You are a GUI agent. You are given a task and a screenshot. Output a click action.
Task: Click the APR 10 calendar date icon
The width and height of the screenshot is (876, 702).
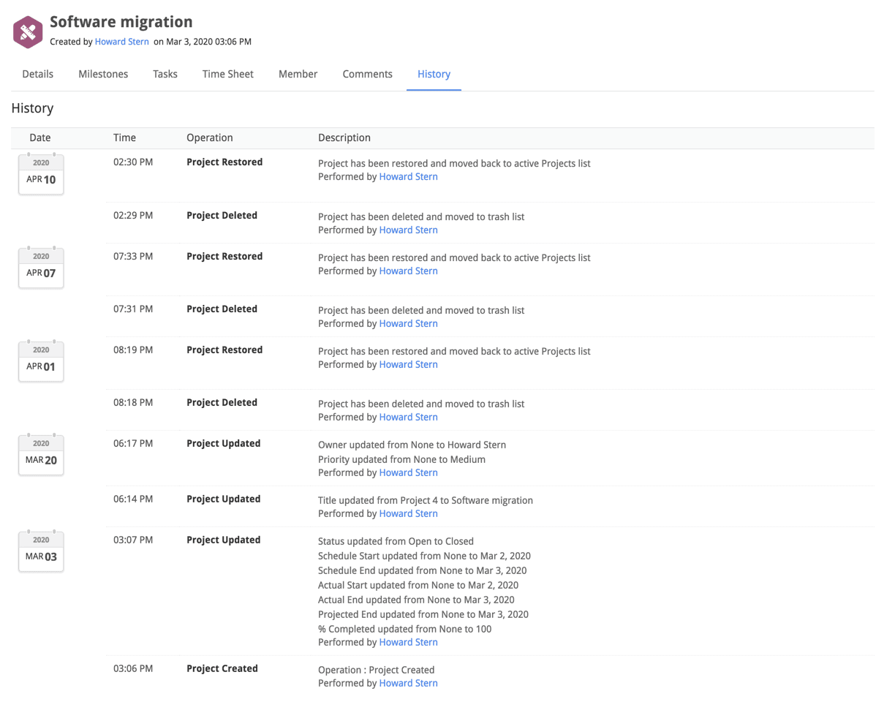click(41, 174)
